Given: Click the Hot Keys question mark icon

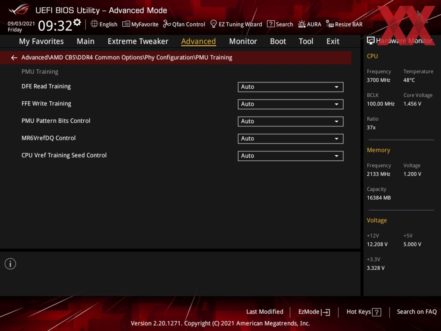Looking at the screenshot, I should [376, 312].
